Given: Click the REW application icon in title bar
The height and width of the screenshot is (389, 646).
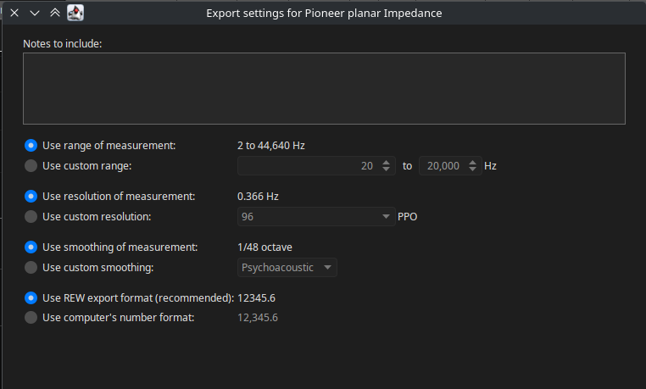Looking at the screenshot, I should 75,13.
